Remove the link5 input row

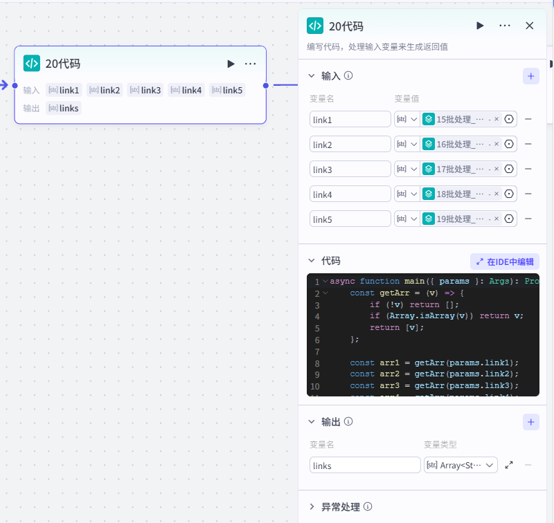(528, 219)
